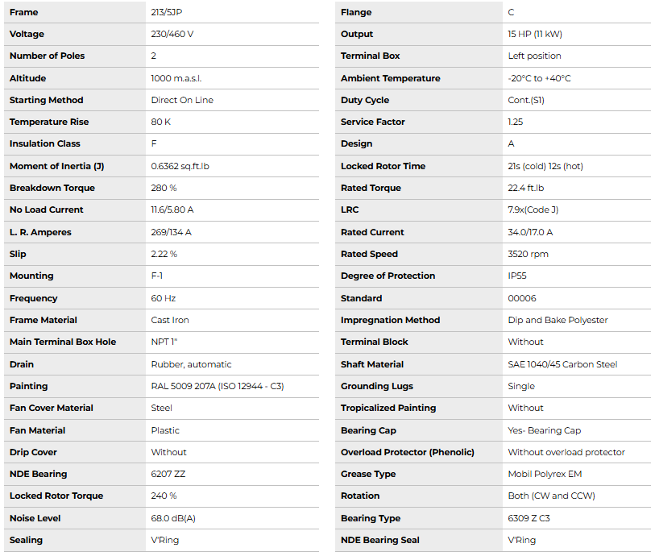Select the Noise Level value 68.0 dB(A)
Image resolution: width=655 pixels, height=556 pixels.
pyautogui.click(x=173, y=518)
